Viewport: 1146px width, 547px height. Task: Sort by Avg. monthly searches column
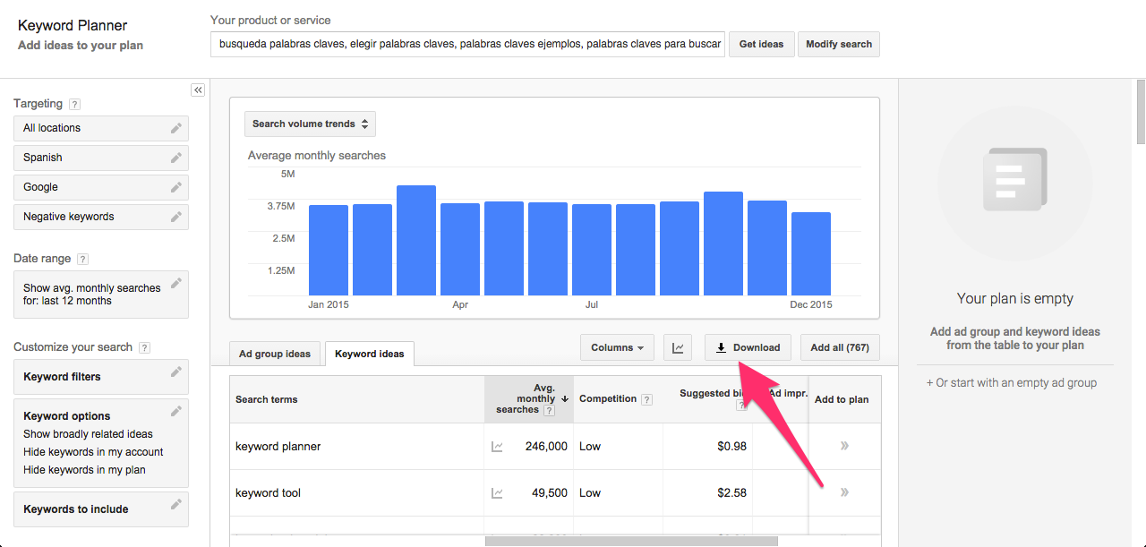click(x=535, y=399)
